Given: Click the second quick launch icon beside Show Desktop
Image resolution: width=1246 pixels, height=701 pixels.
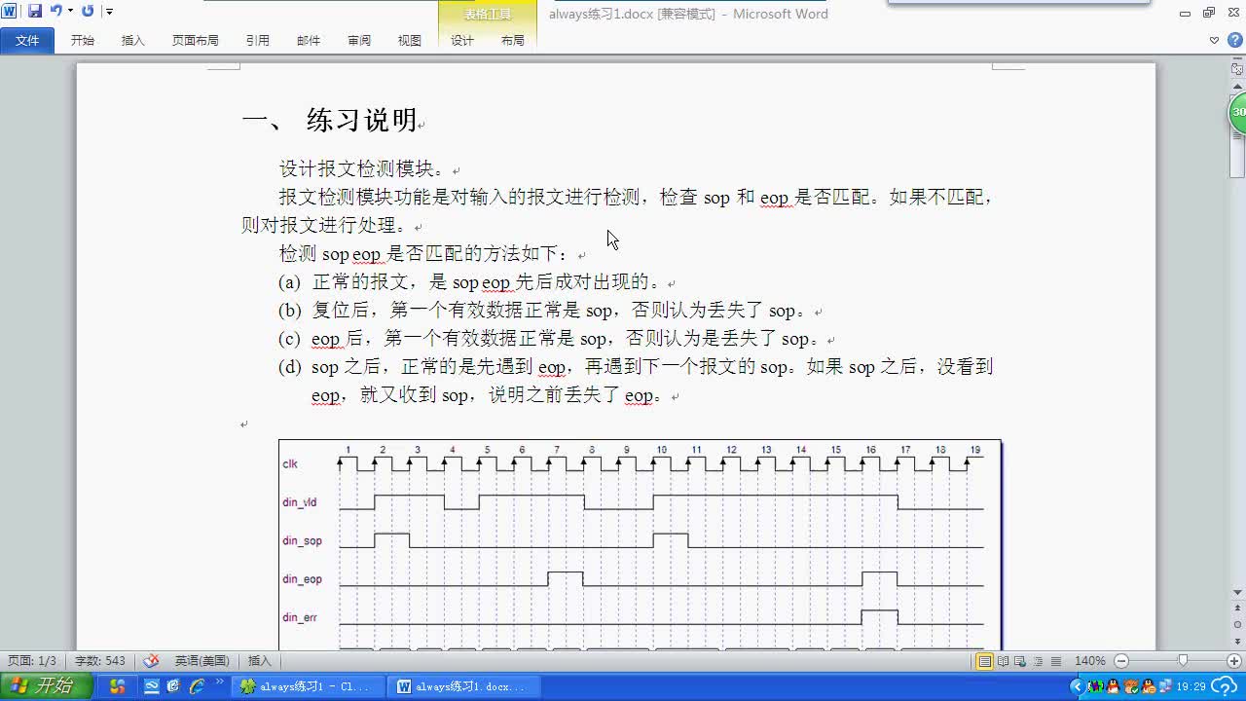Looking at the screenshot, I should point(174,686).
